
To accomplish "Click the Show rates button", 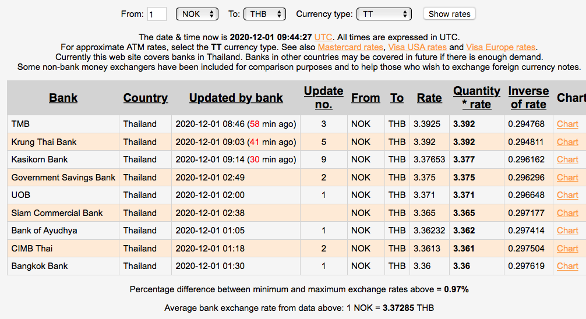I will [x=449, y=14].
